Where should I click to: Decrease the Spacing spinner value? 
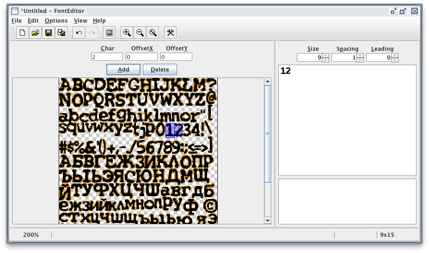coord(360,60)
